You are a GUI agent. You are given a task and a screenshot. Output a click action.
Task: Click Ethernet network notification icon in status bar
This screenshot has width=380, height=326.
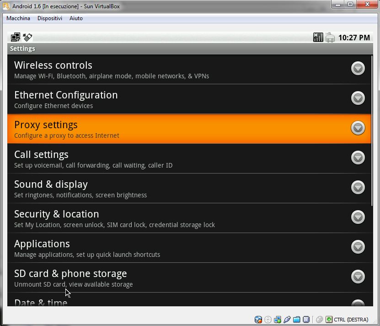coord(16,37)
